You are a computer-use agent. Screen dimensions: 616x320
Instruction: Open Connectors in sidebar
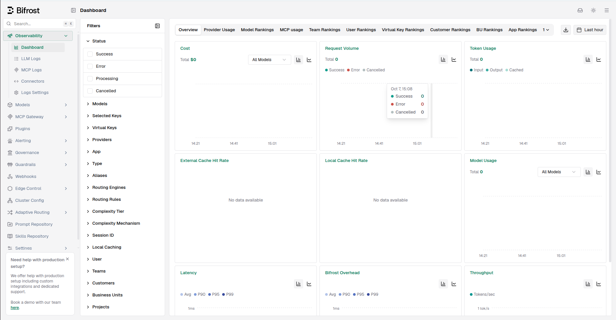coord(33,81)
